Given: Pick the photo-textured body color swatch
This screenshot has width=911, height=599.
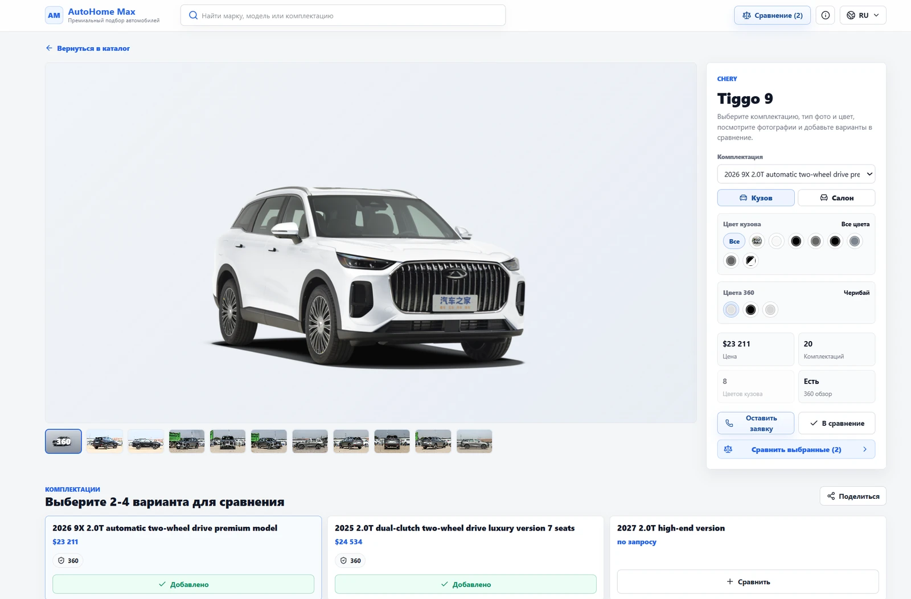Looking at the screenshot, I should click(757, 241).
